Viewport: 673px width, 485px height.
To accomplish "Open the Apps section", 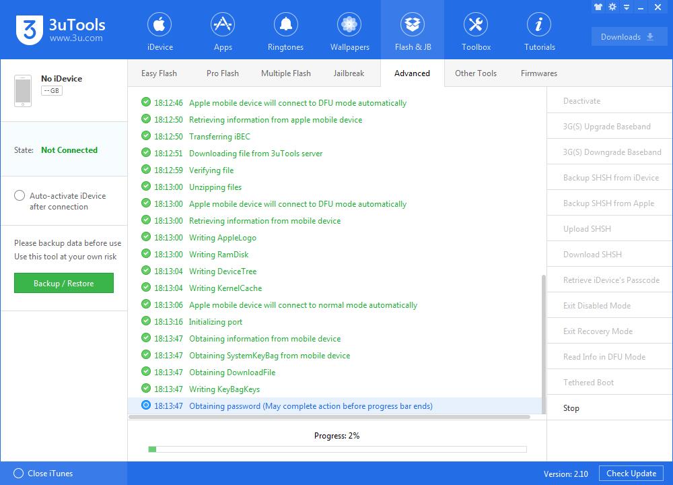I will 223,32.
